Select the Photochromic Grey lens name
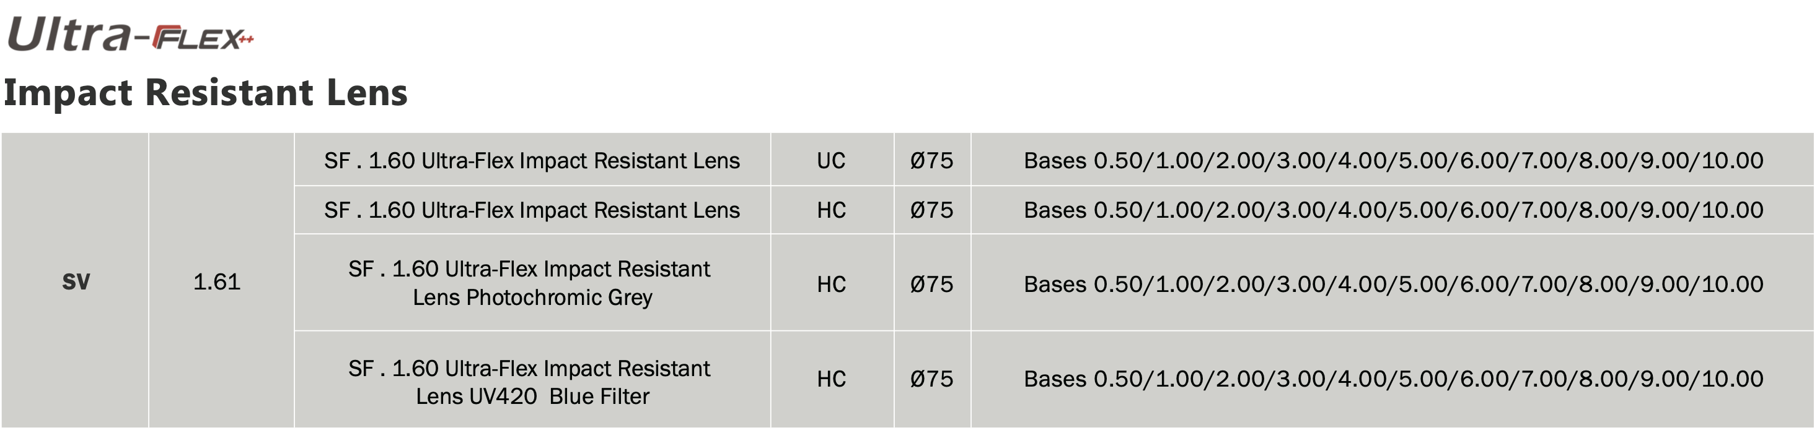Image resolution: width=1817 pixels, height=433 pixels. point(532,283)
